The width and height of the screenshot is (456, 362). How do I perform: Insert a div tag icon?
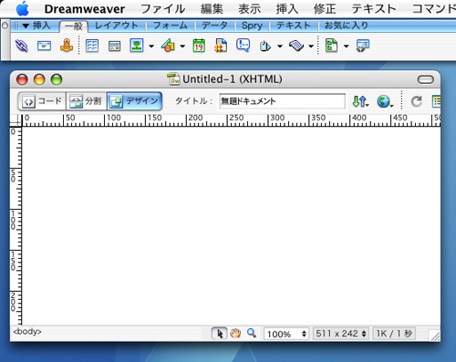click(114, 47)
